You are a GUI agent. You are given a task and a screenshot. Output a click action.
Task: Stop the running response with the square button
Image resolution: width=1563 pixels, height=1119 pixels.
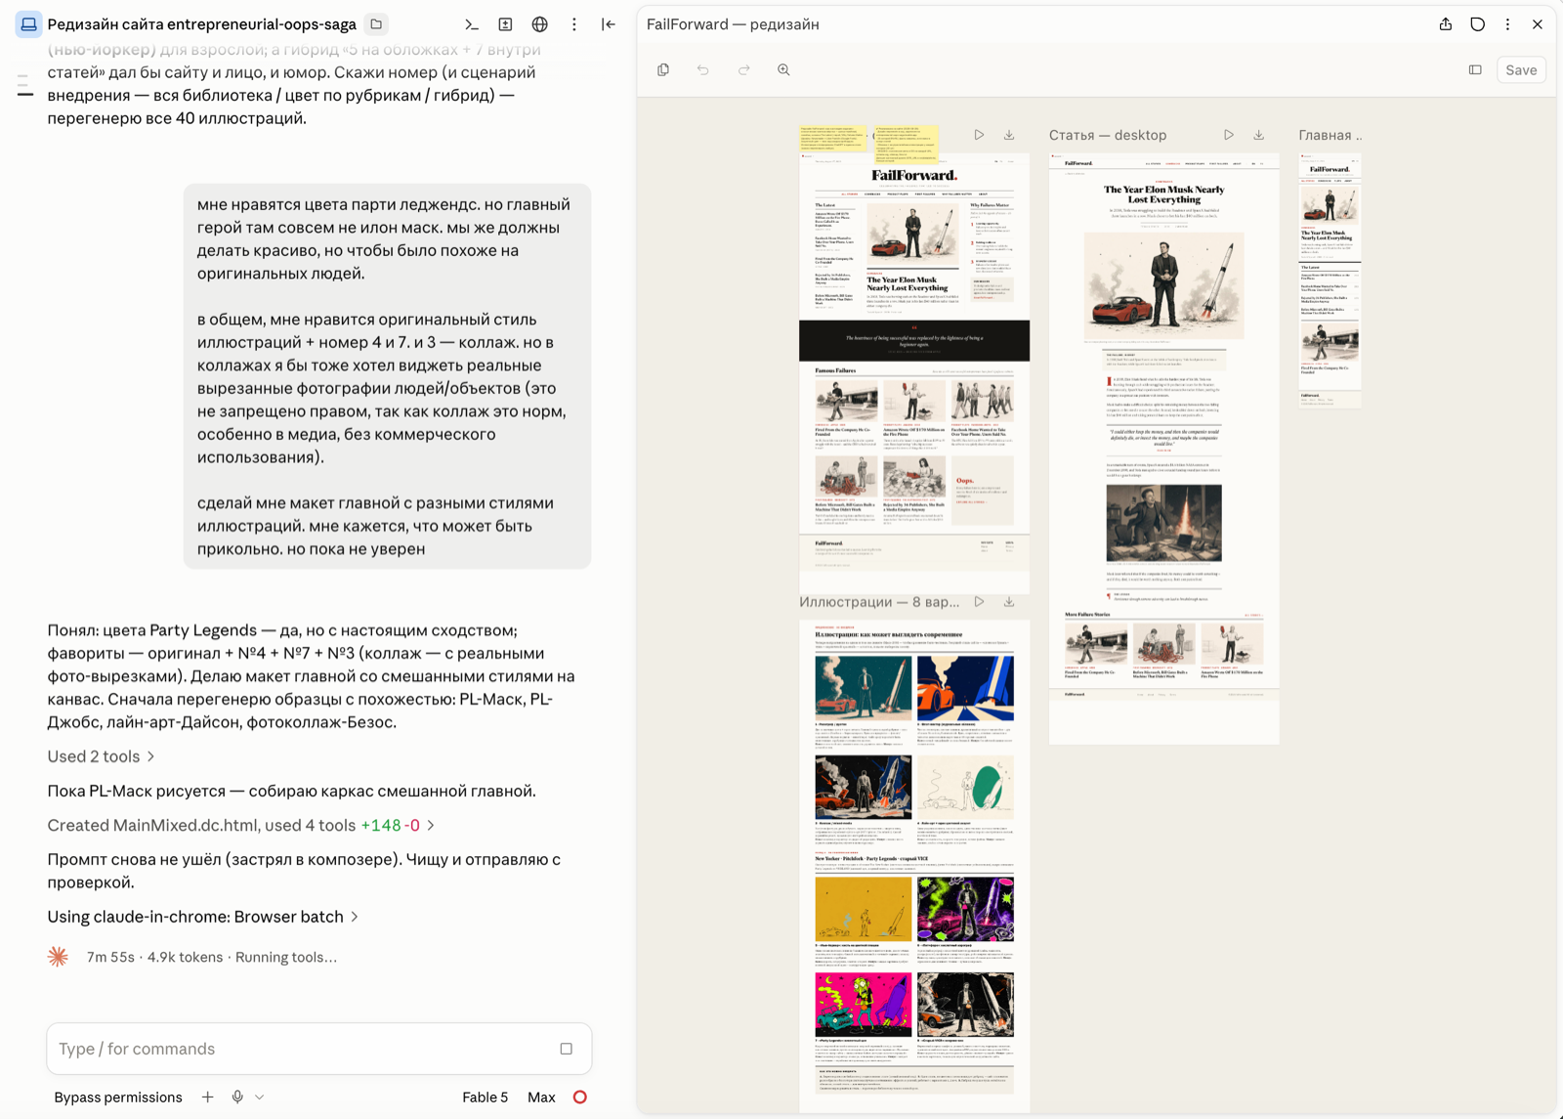(x=567, y=1049)
